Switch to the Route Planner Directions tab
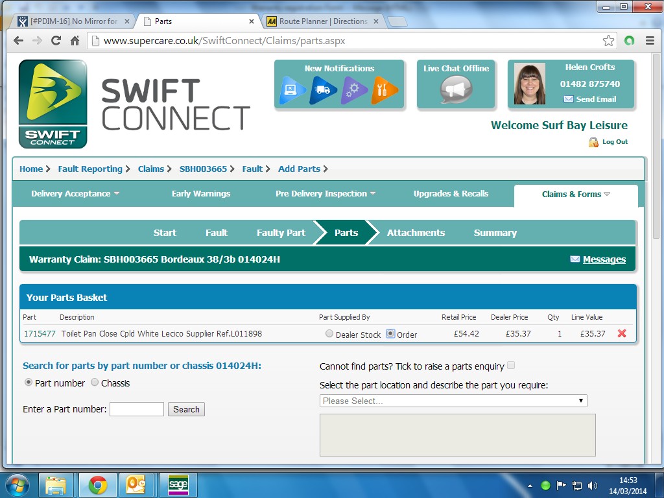The image size is (664, 498). click(x=322, y=21)
